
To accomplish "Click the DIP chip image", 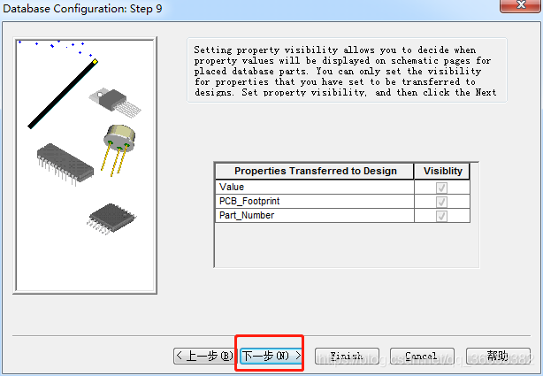I will (x=65, y=165).
